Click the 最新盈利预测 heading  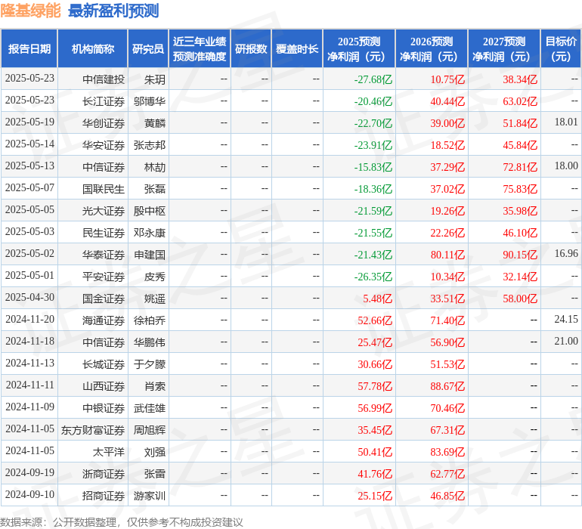[x=113, y=11]
